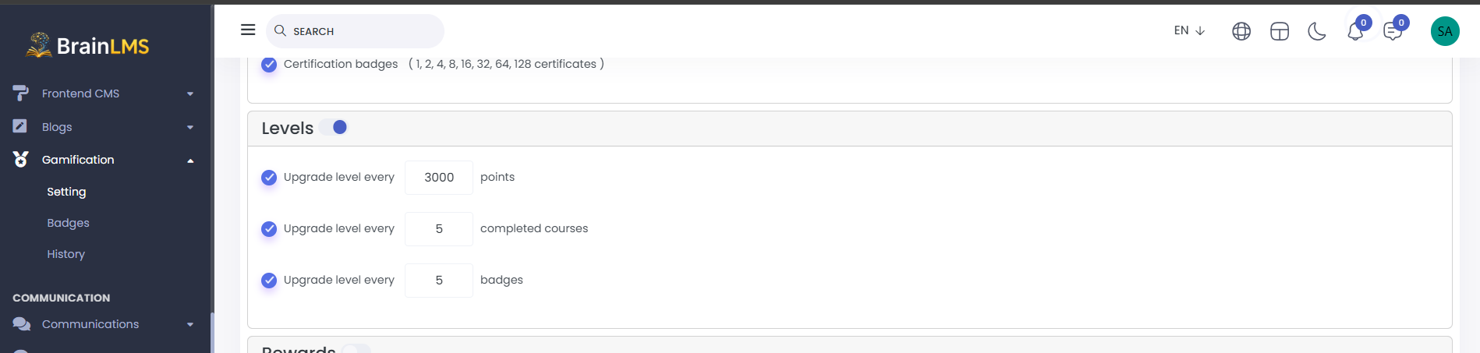Screen dimensions: 1480x353
Task: Open the globe website icon
Action: (1241, 31)
